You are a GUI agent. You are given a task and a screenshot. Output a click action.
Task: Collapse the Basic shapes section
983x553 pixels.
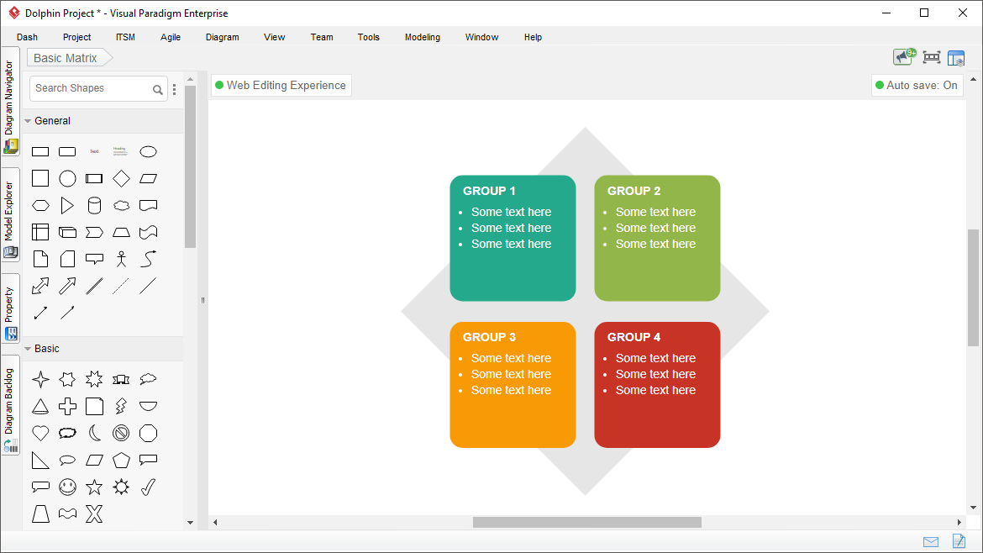point(28,349)
